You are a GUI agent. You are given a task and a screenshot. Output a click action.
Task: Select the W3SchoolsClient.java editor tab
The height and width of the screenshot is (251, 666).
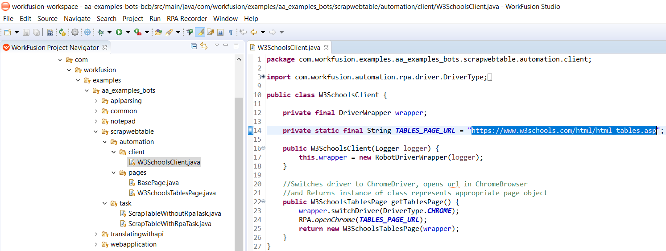(289, 47)
